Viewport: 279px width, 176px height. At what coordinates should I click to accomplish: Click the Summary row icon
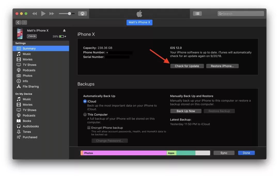pos(19,48)
